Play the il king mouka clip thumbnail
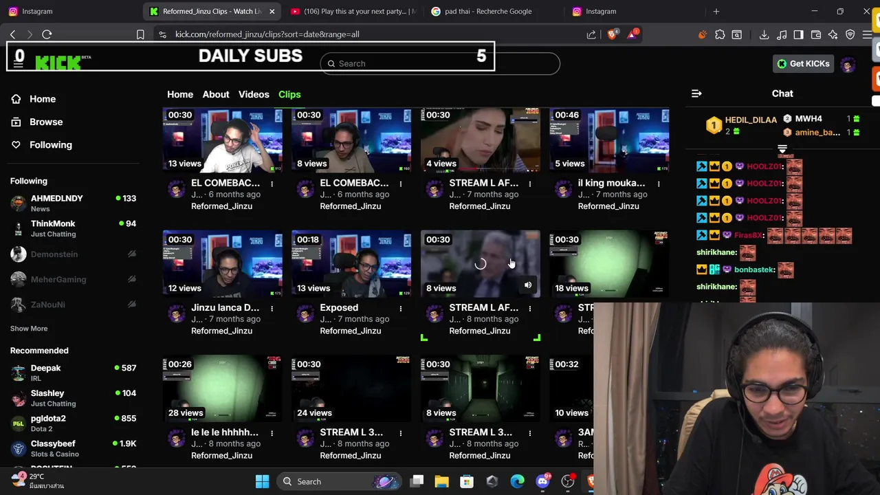This screenshot has height=495, width=880. coord(609,140)
